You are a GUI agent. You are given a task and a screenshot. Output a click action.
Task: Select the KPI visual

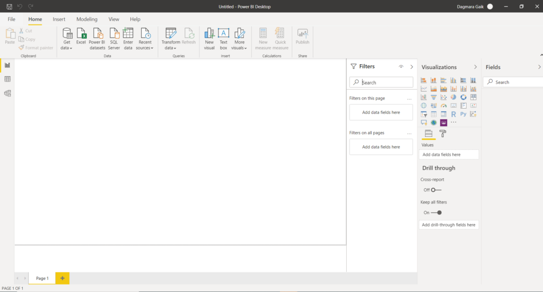coord(474,105)
